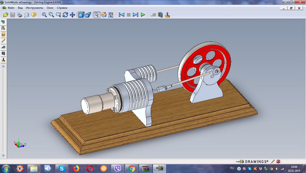The height and width of the screenshot is (173, 306).
Task: Open Opera browser from taskbar
Action: (x=90, y=168)
